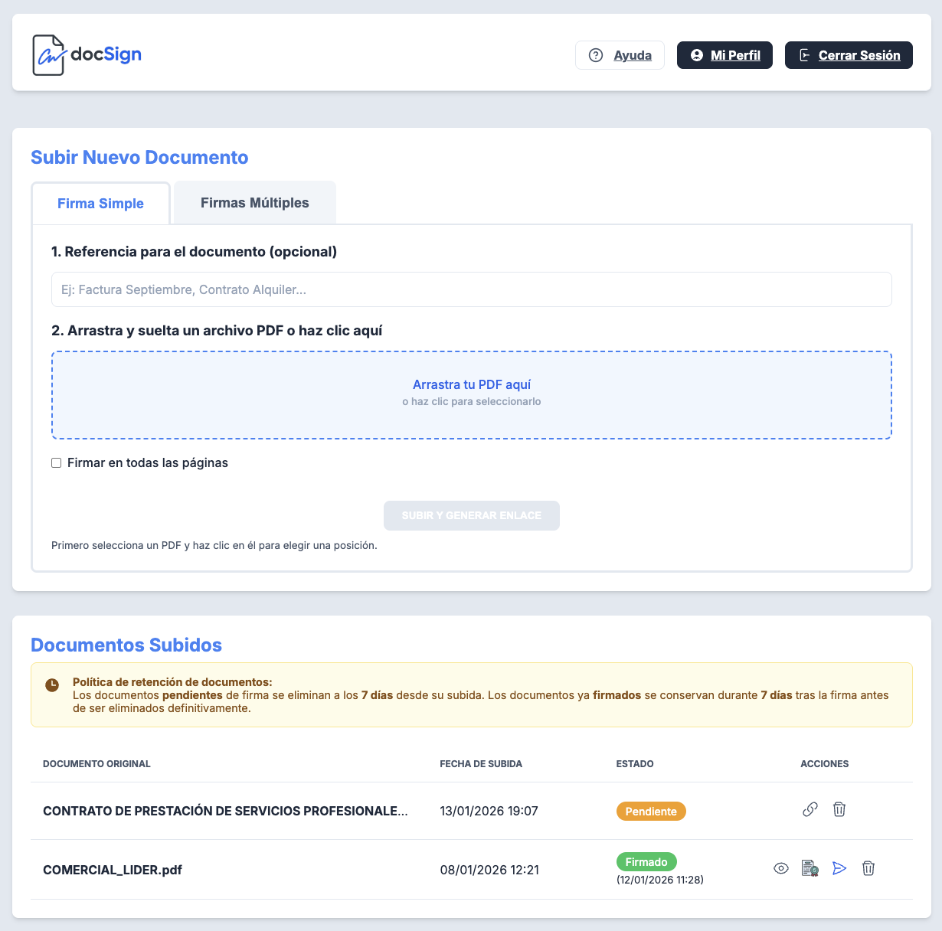Screen dimensions: 942x931
Task: Switch to the Firmas Múltiples tab
Action: tap(255, 203)
